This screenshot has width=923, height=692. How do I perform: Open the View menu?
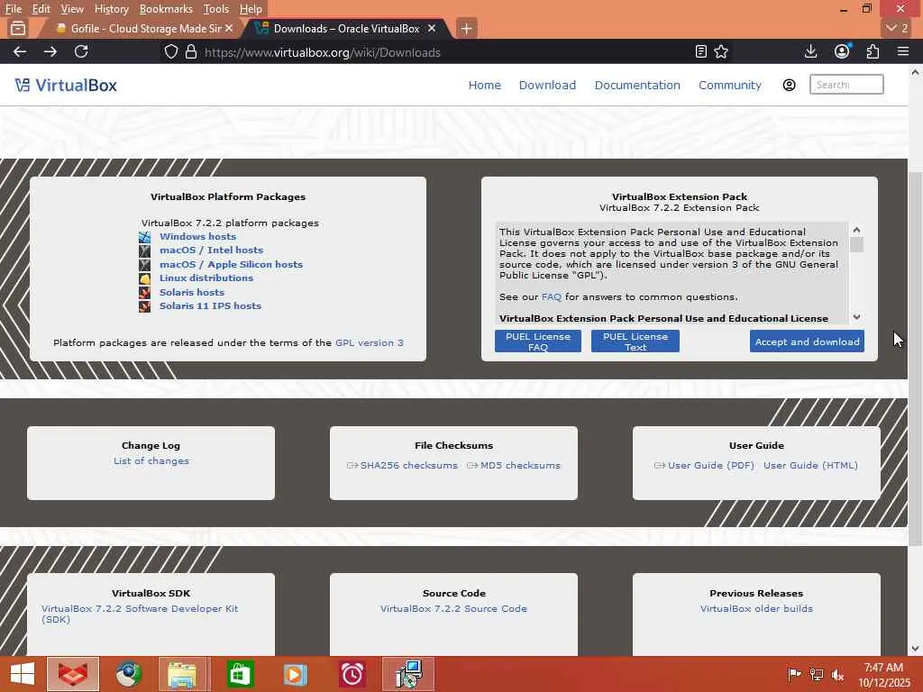72,9
